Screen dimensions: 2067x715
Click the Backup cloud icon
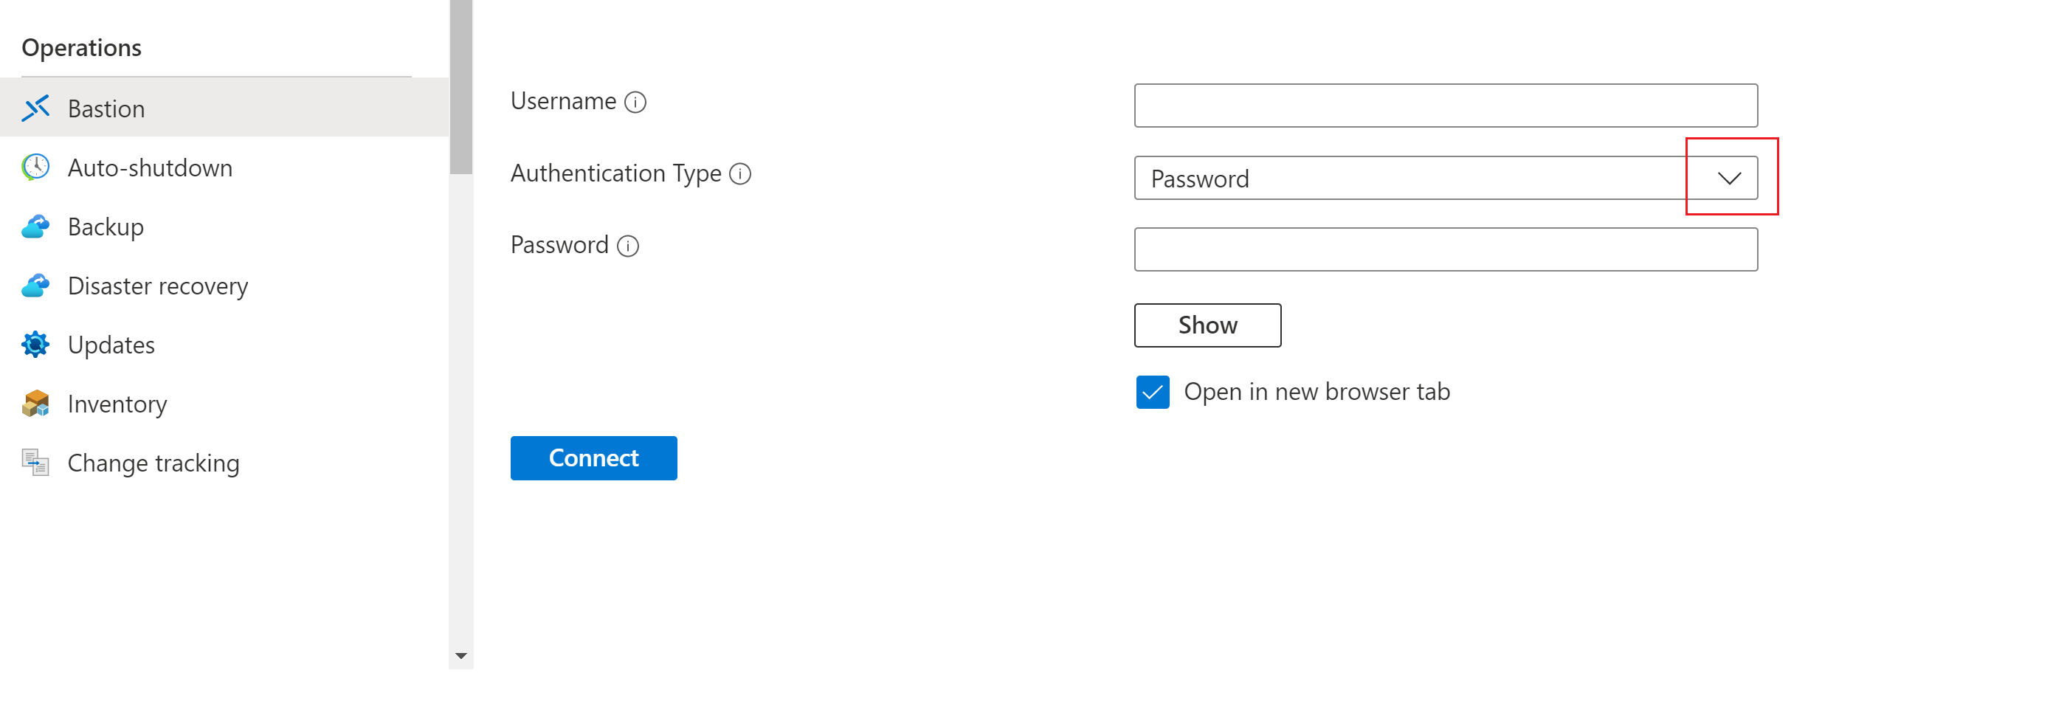tap(35, 227)
